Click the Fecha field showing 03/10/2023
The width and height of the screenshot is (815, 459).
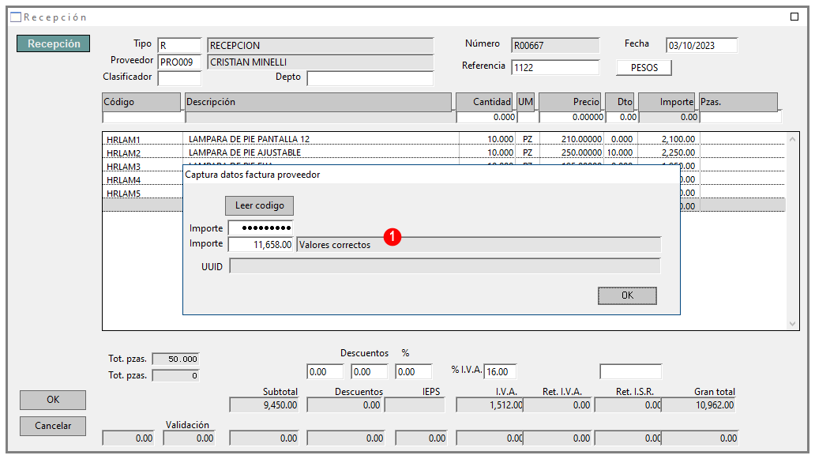pos(702,45)
